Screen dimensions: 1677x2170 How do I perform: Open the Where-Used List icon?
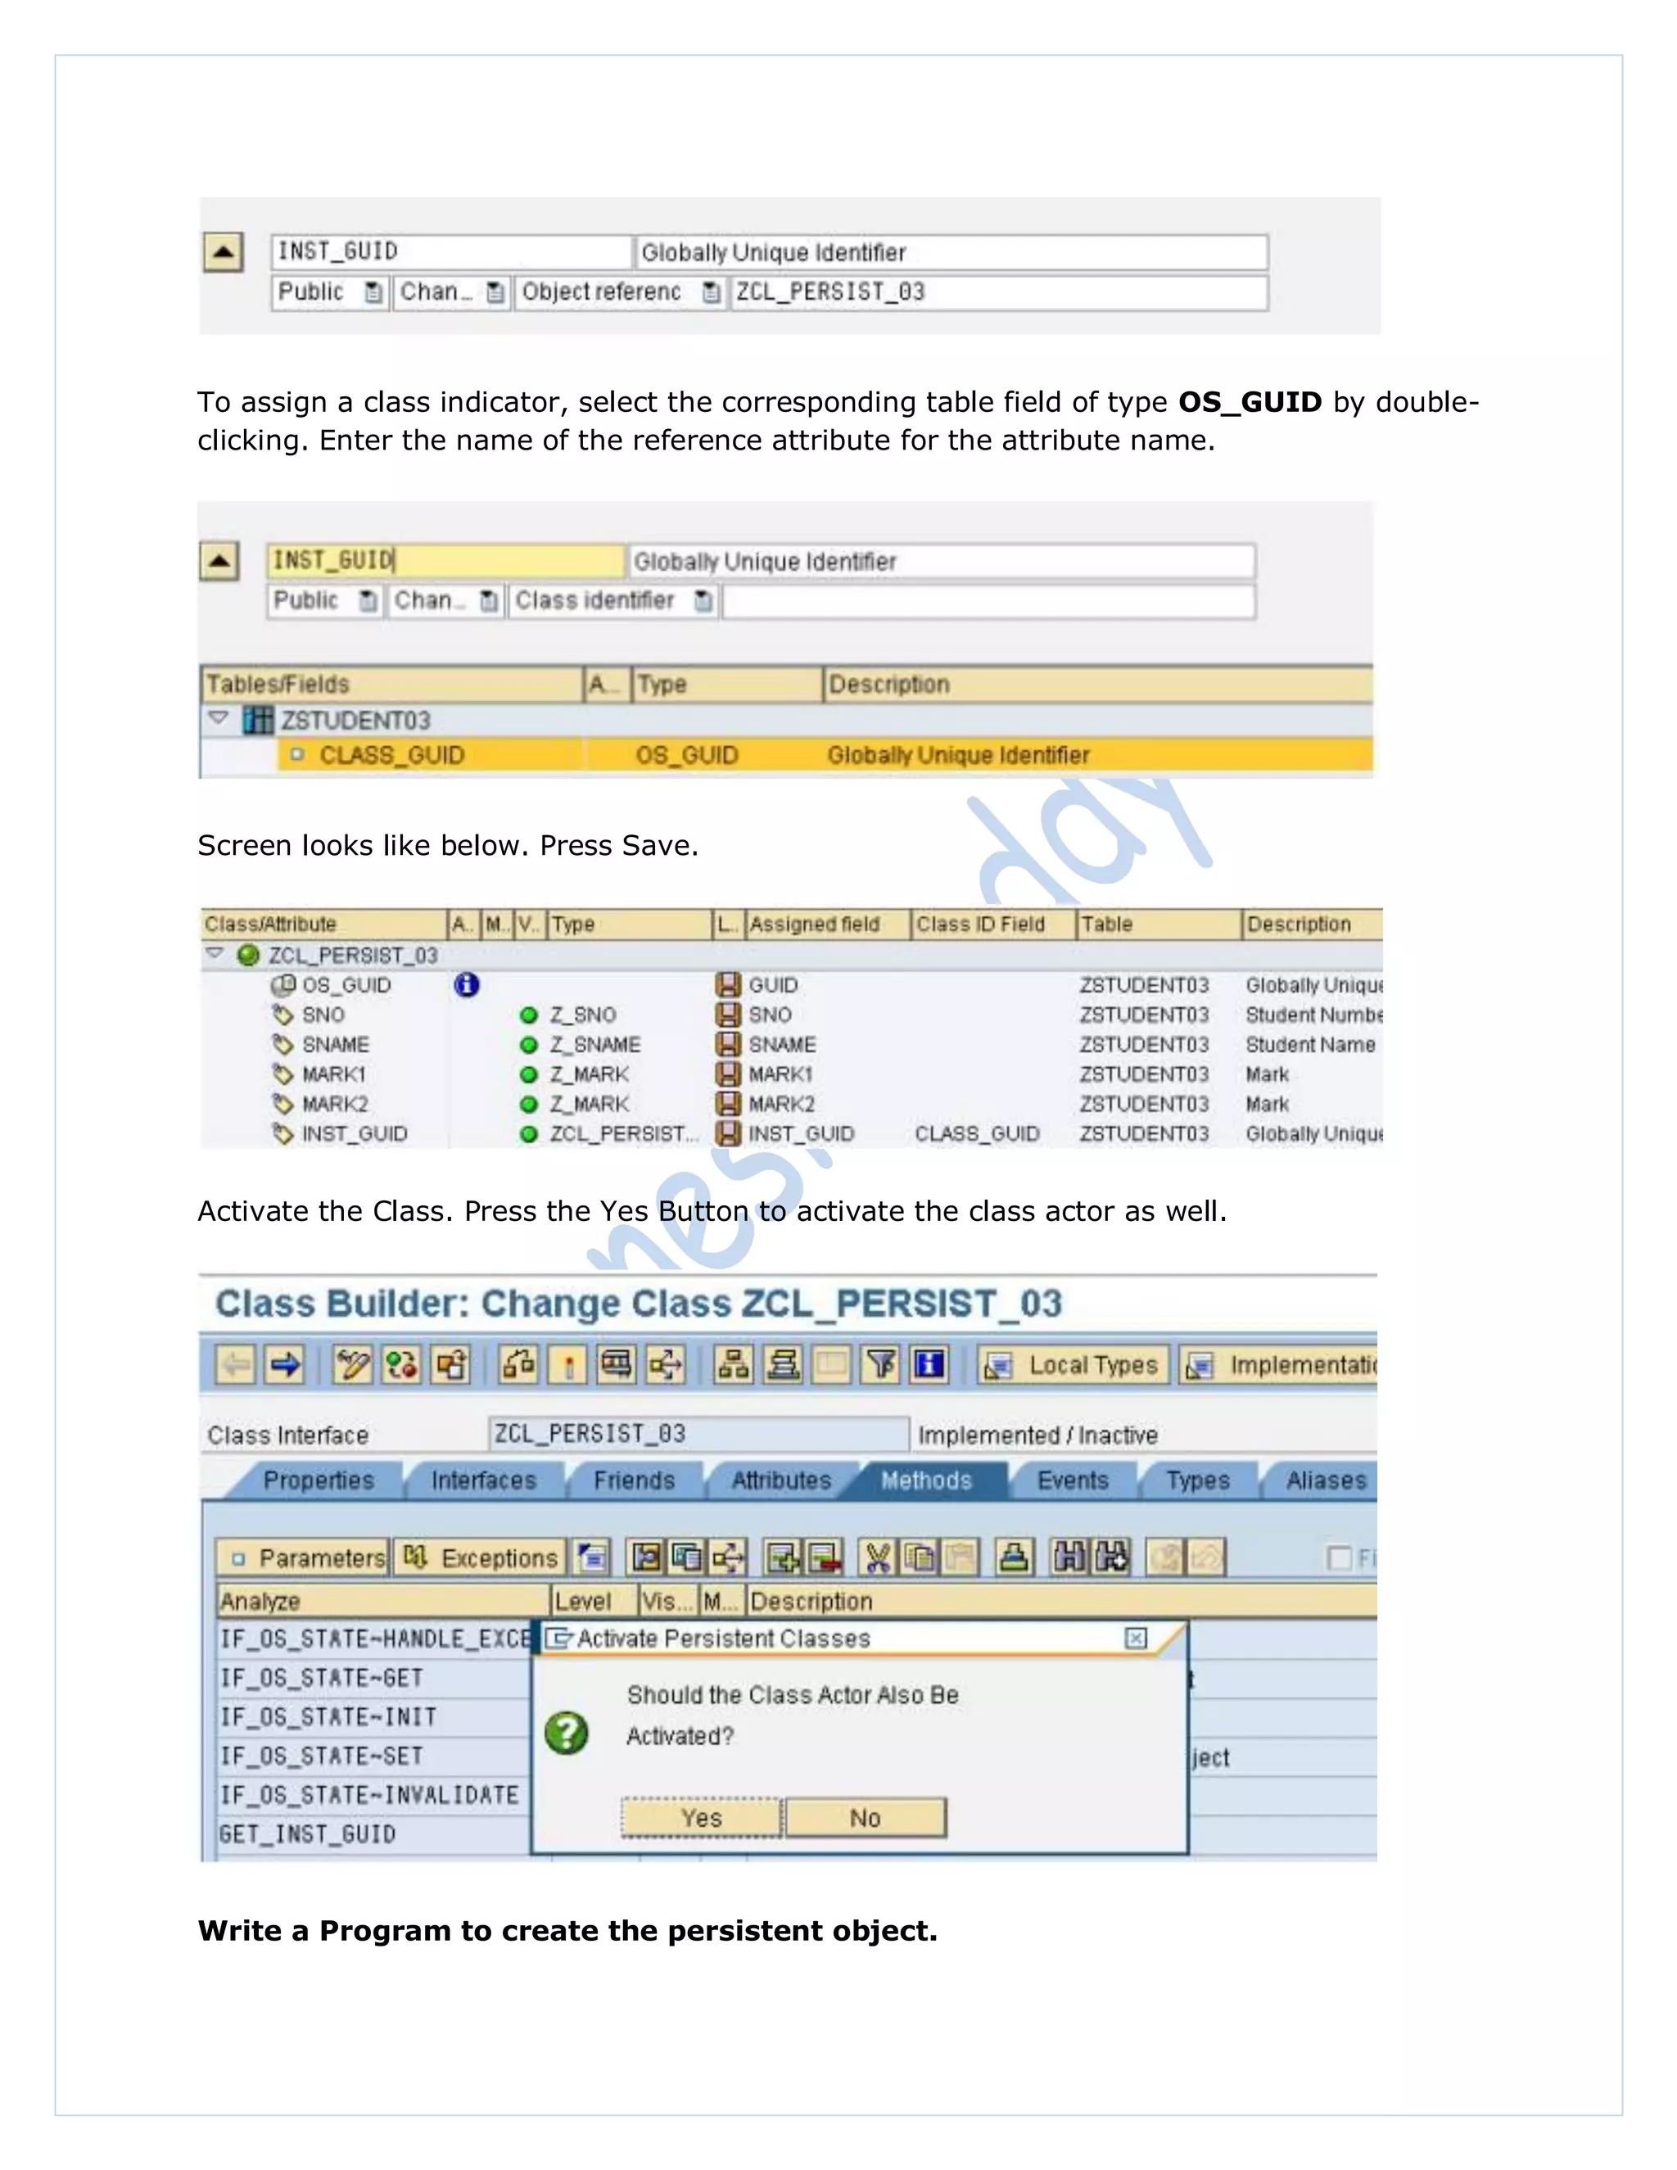coord(666,1364)
